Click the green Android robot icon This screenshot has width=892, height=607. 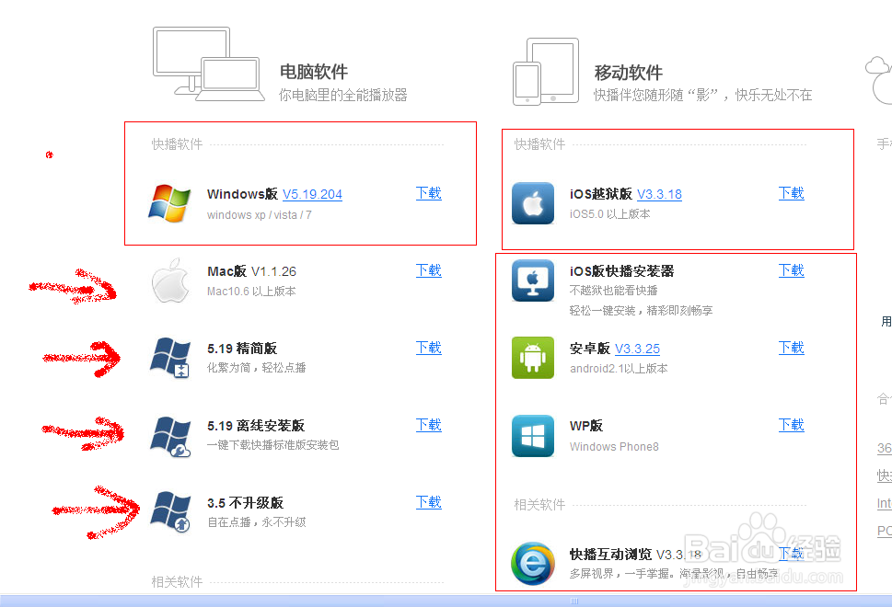(x=533, y=358)
